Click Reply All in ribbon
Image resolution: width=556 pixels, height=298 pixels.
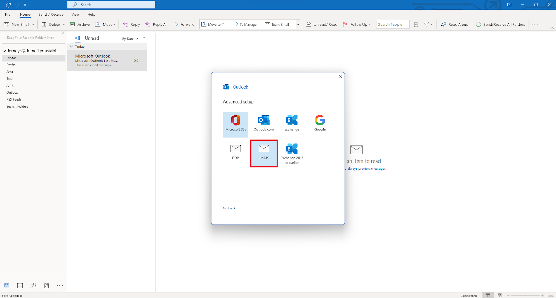click(156, 24)
